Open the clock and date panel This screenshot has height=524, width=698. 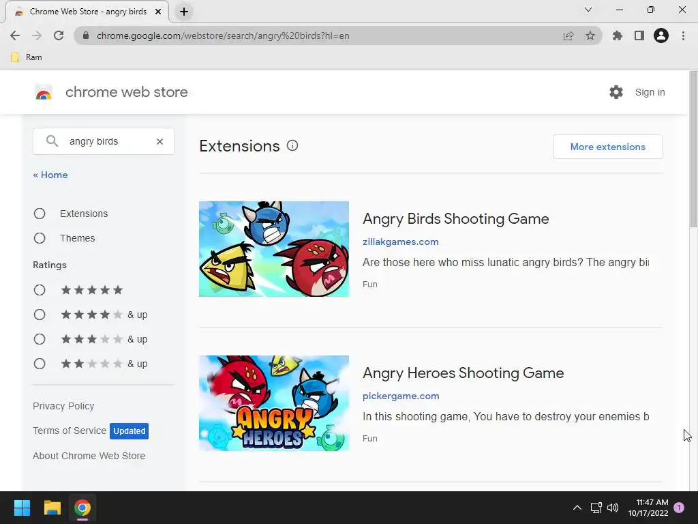click(648, 508)
